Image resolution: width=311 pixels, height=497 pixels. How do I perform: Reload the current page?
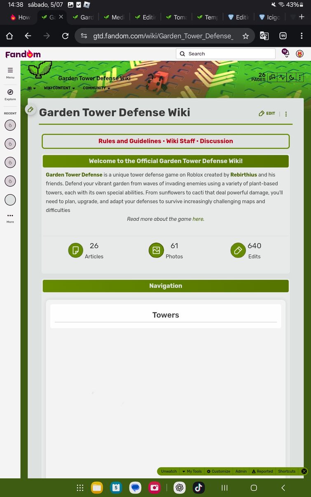65,36
